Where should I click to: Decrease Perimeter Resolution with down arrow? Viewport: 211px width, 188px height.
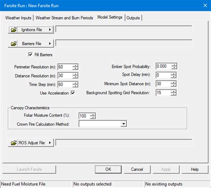click(75, 68)
